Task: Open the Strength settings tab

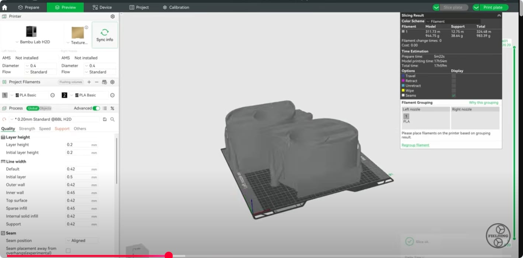Action: pyautogui.click(x=27, y=128)
